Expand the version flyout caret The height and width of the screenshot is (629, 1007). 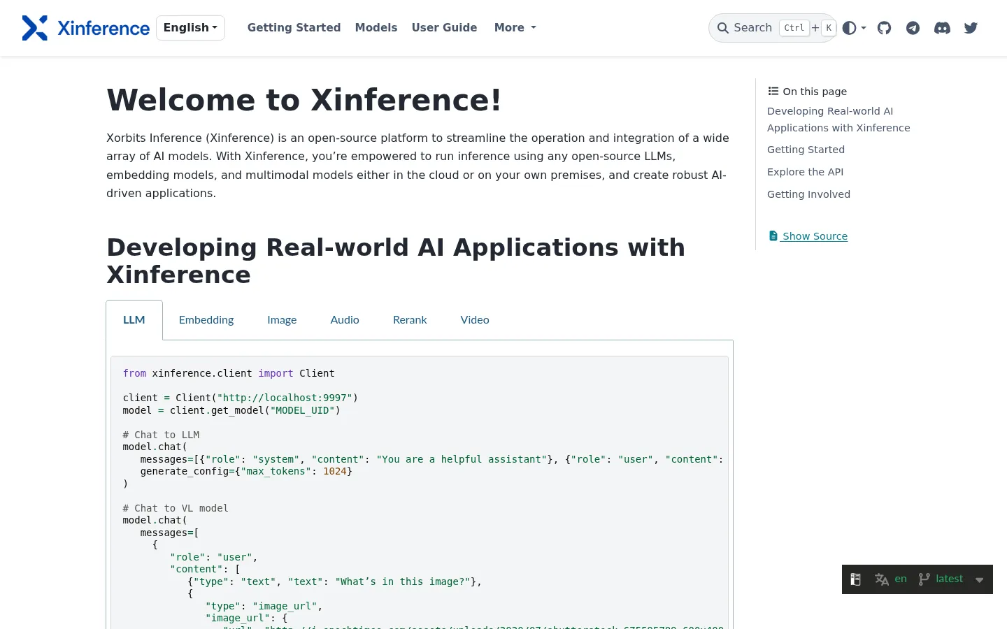tap(979, 580)
